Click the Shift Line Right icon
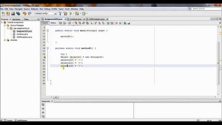Screen dimensions: 222x125 click(112, 23)
